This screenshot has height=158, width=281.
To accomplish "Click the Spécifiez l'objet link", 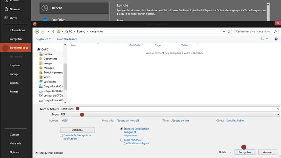I will click(x=235, y=120).
